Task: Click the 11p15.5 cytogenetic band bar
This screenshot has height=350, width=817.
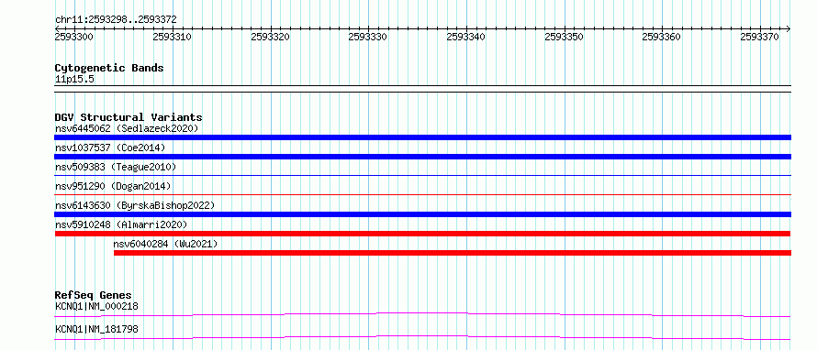Action: click(x=422, y=89)
